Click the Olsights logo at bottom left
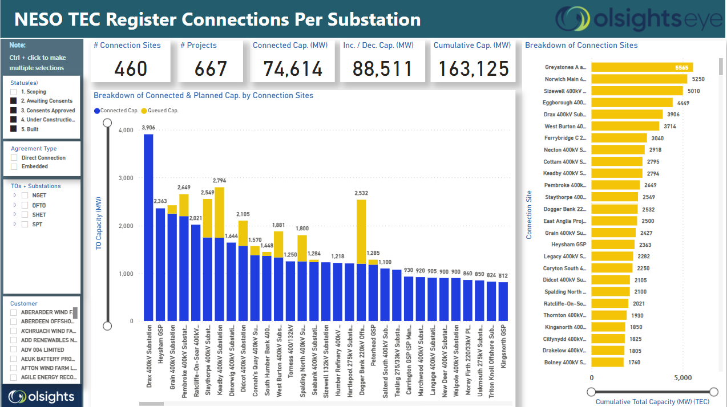The image size is (727, 407). click(42, 396)
